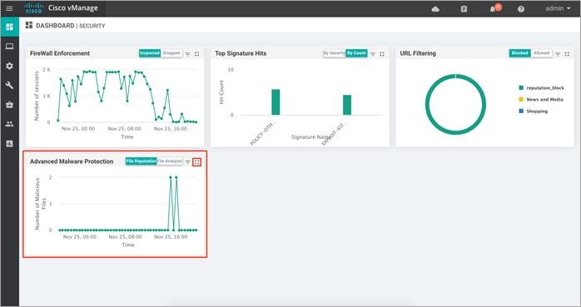Viewport: 581px width, 307px height.
Task: Open the alarms bell notification icon
Action: pyautogui.click(x=493, y=9)
